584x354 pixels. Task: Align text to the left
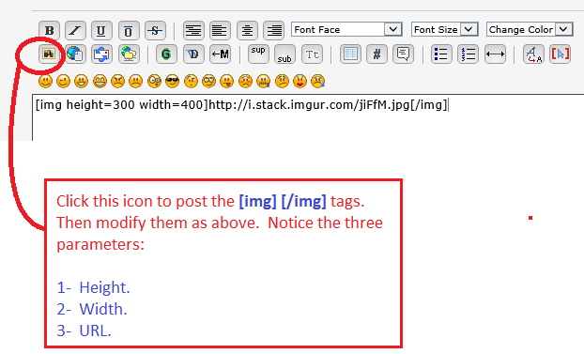(220, 30)
